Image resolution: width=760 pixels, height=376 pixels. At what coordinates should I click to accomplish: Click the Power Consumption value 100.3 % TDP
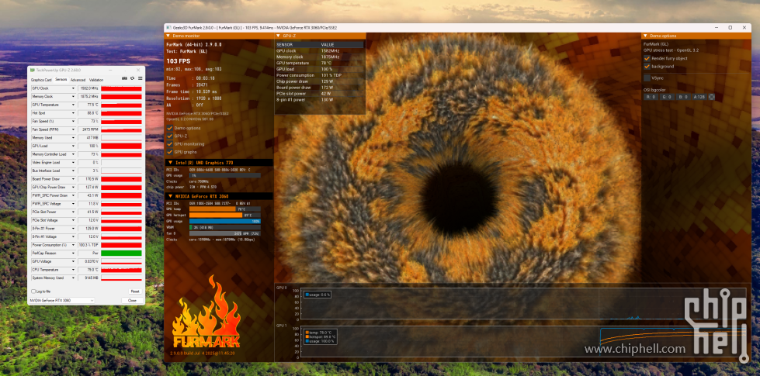pos(88,245)
